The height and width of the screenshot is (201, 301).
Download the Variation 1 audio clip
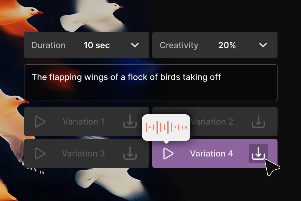tap(130, 122)
